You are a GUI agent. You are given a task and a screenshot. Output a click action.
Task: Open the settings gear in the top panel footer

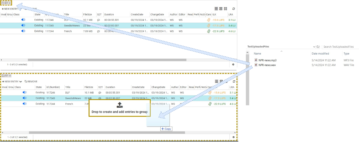coord(233,64)
